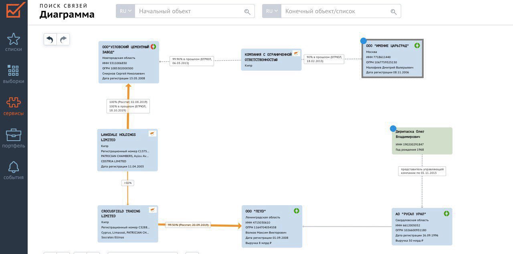Viewport: 513px width, 254px height.
Task: Select the ООО Угловский цементный завод node
Action: point(129,62)
